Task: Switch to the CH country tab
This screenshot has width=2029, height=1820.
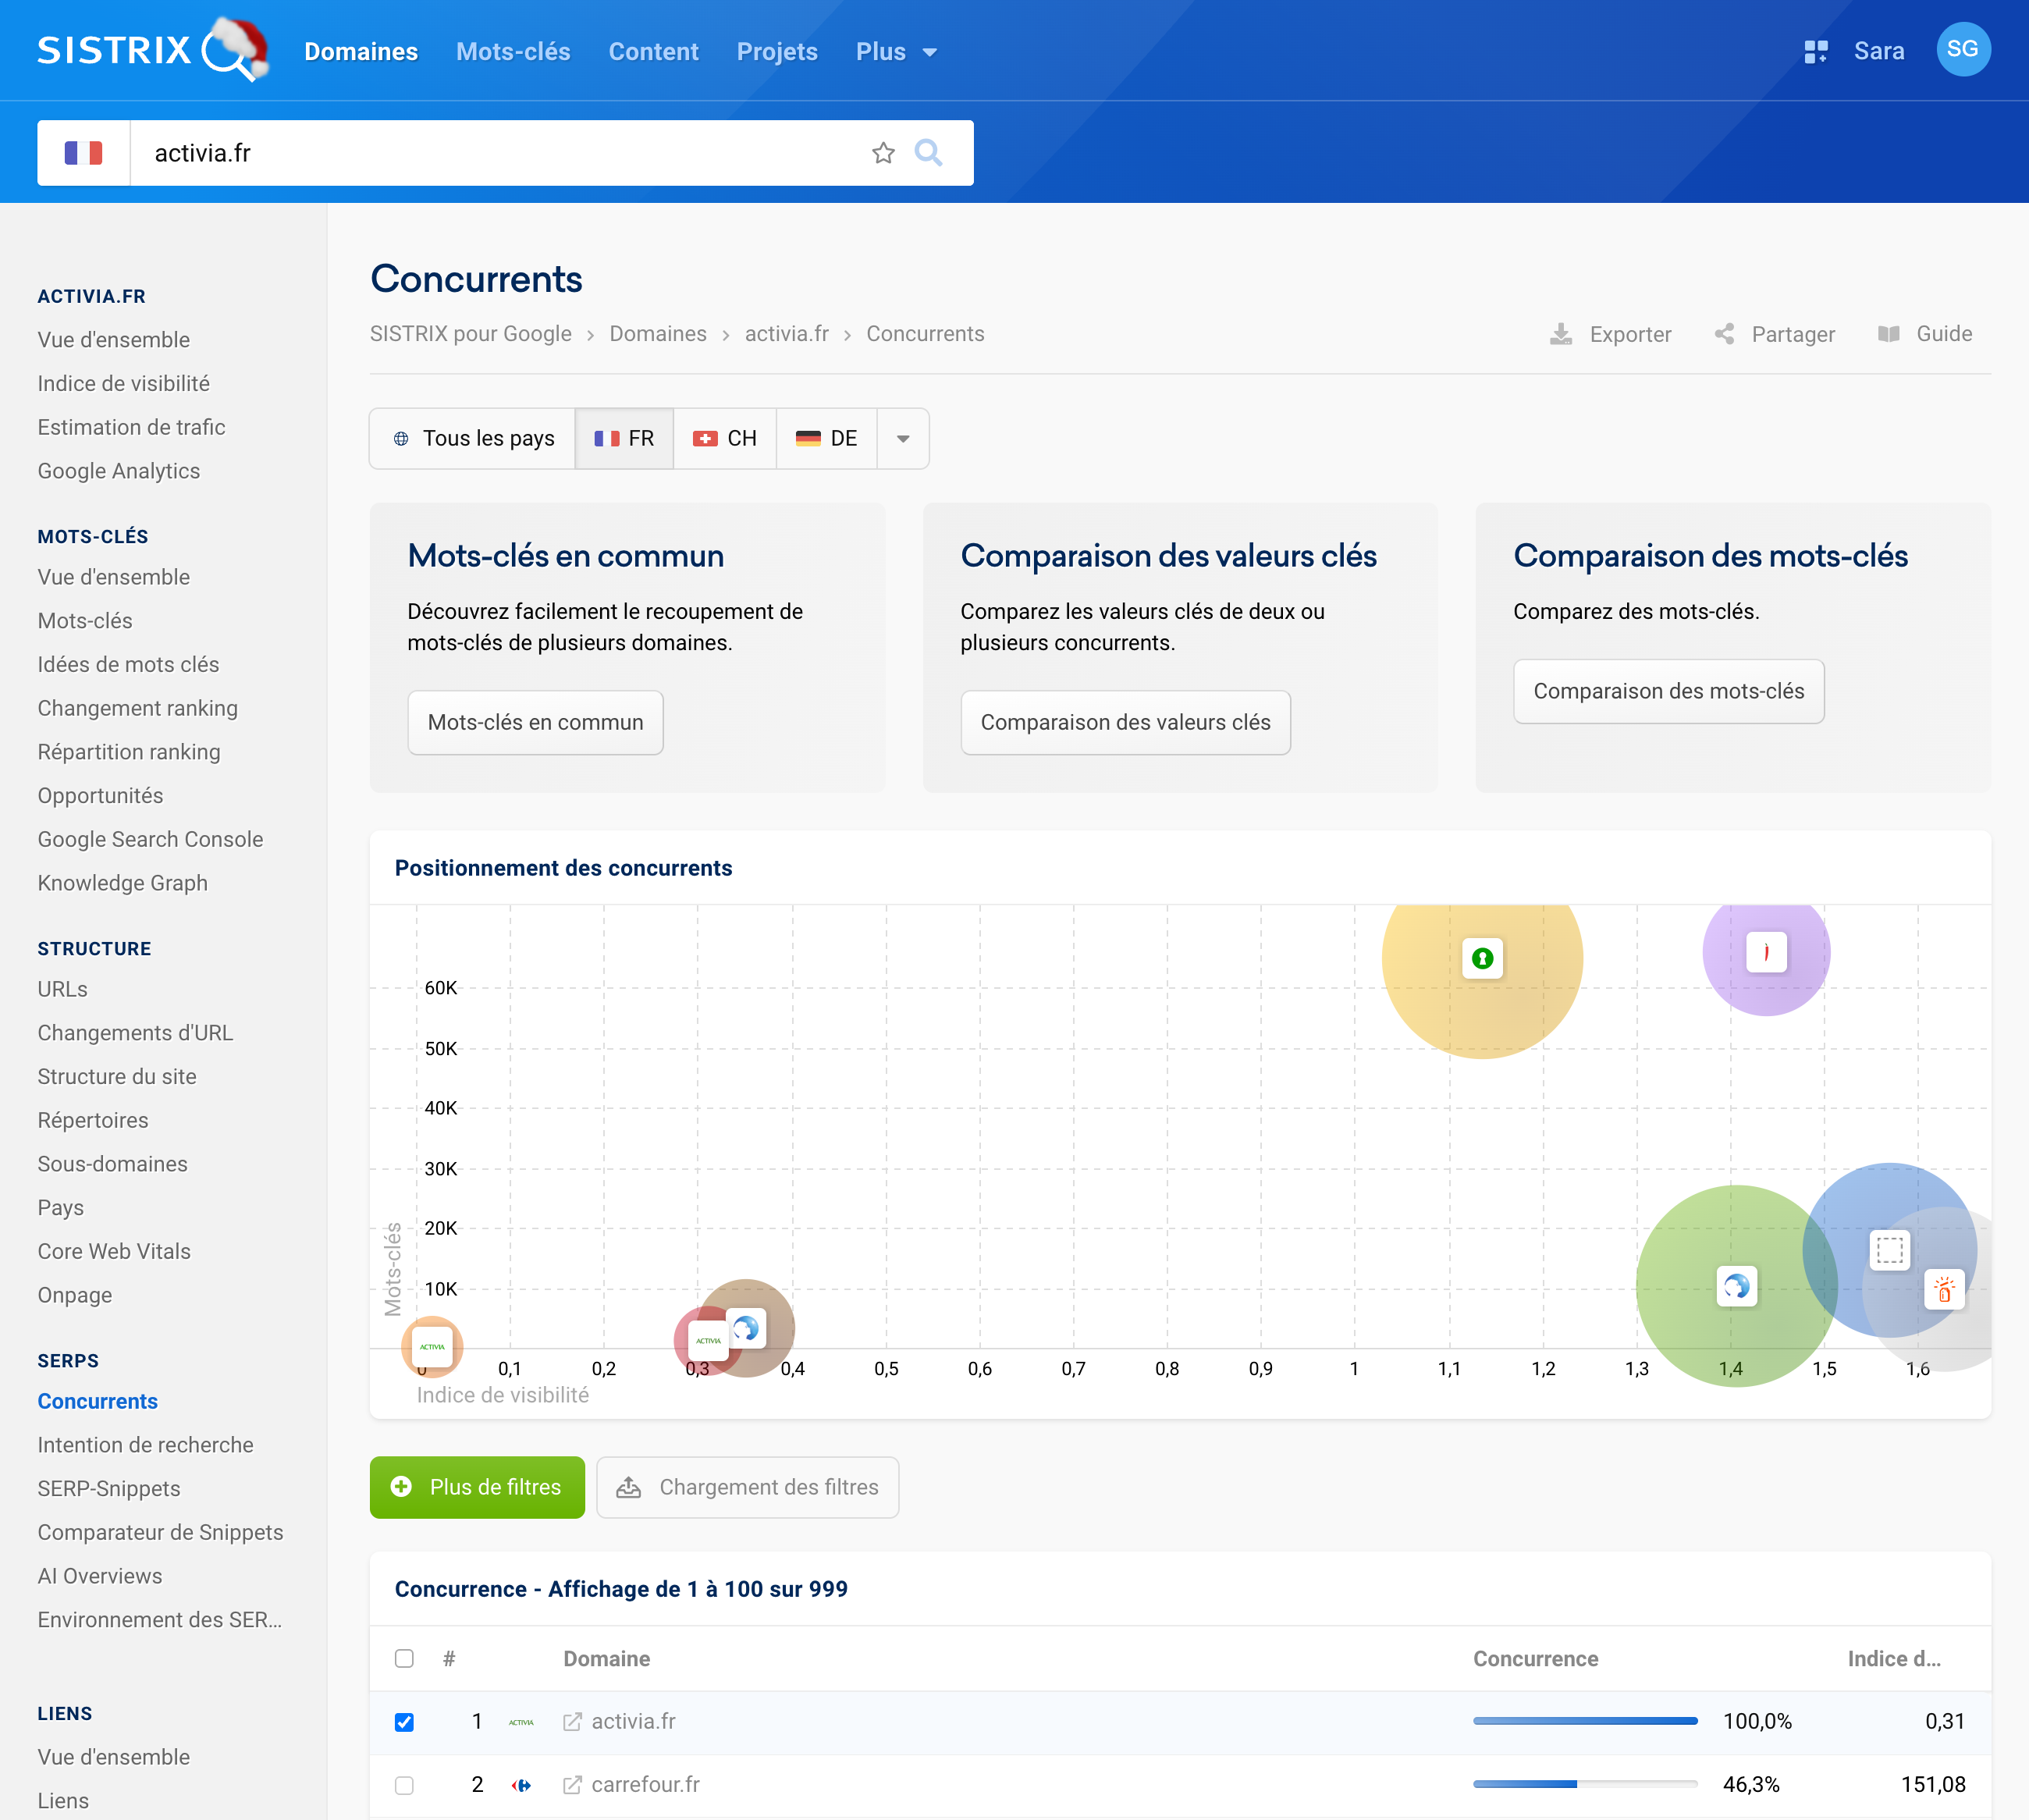Action: (x=724, y=438)
